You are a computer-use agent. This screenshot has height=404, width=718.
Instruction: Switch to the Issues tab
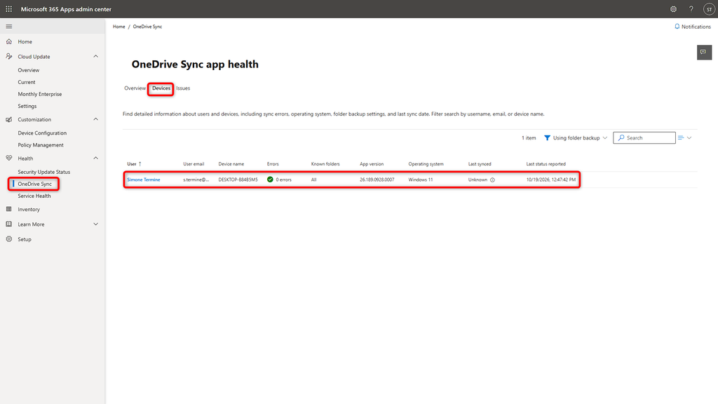pos(183,88)
